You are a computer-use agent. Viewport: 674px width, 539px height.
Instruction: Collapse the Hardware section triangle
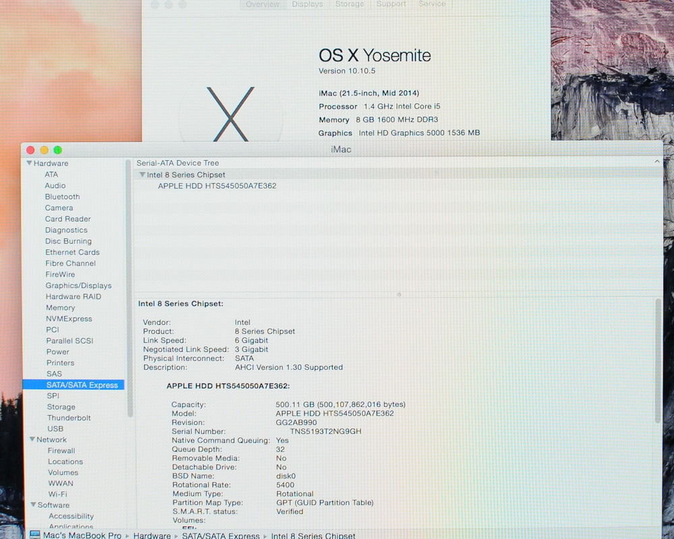click(29, 163)
